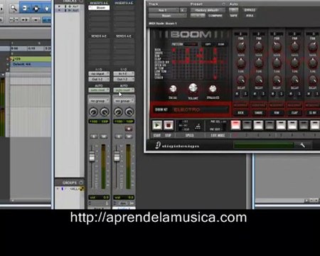The image size is (320, 256).
Task: Toggle record enable on second channel
Action: click(x=129, y=129)
